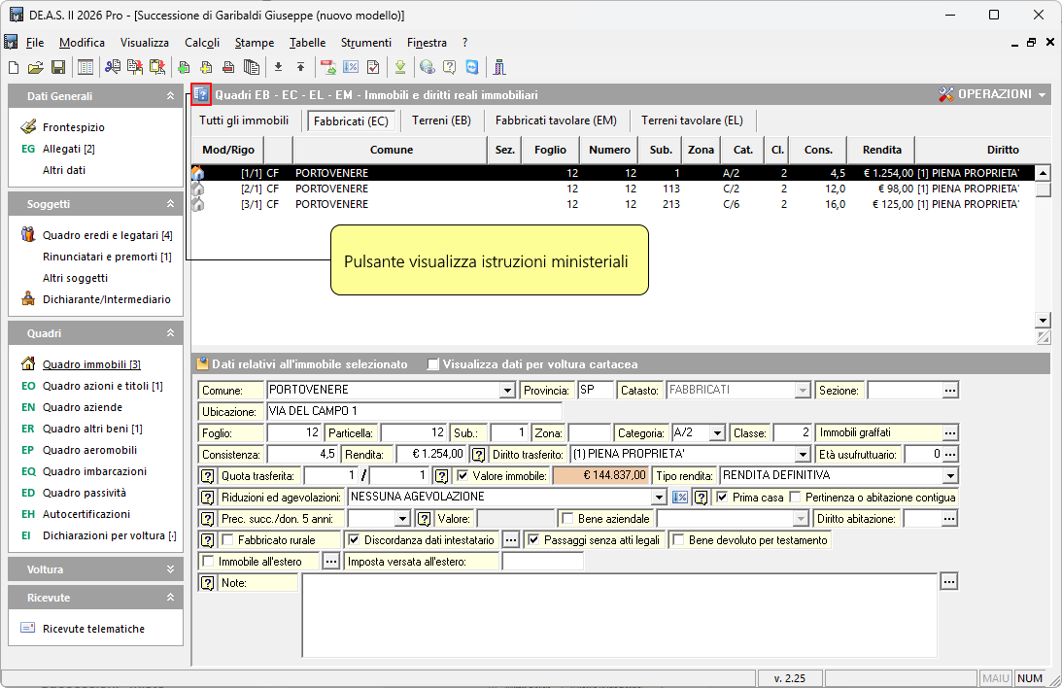Click the ministerial instructions button in panel header
The width and height of the screenshot is (1062, 688).
pyautogui.click(x=201, y=94)
